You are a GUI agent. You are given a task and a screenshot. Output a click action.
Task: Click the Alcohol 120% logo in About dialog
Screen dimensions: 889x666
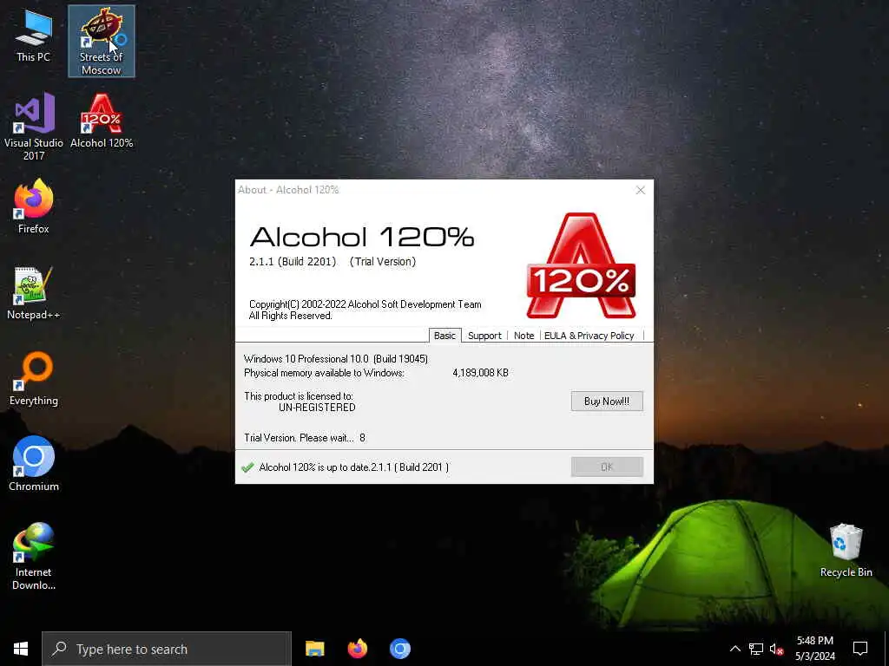[581, 265]
